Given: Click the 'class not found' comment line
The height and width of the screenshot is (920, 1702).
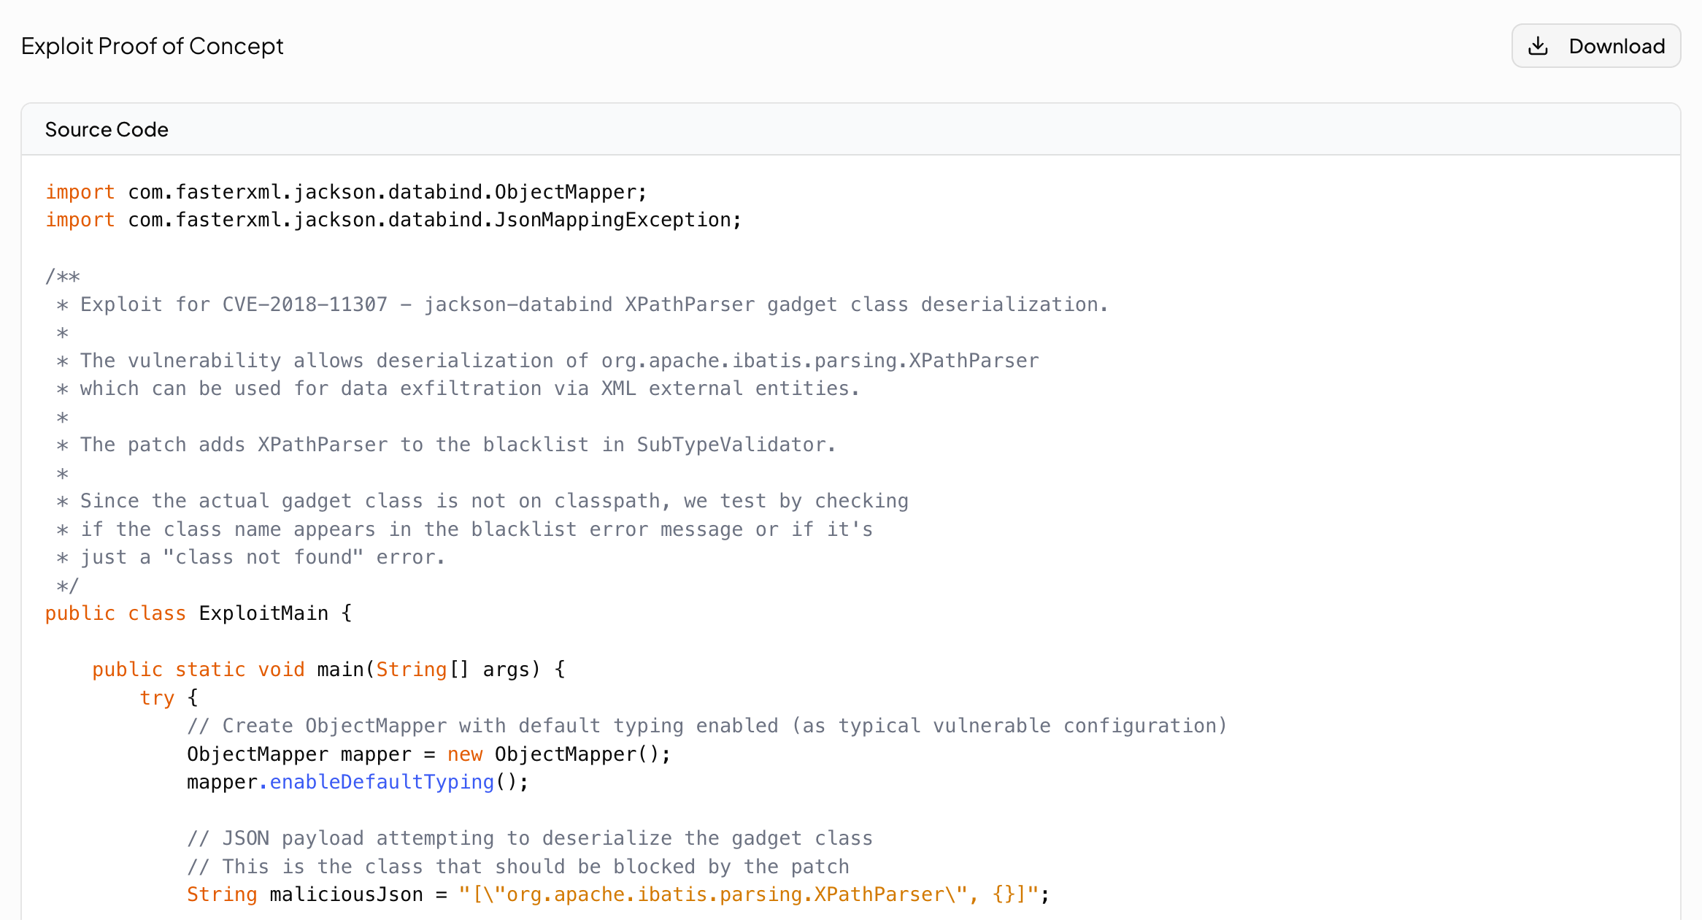Looking at the screenshot, I should [x=261, y=557].
